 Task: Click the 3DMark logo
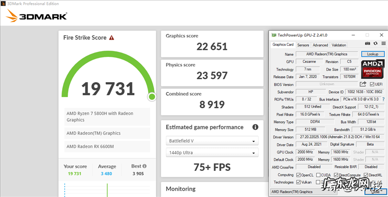pyautogui.click(x=36, y=17)
